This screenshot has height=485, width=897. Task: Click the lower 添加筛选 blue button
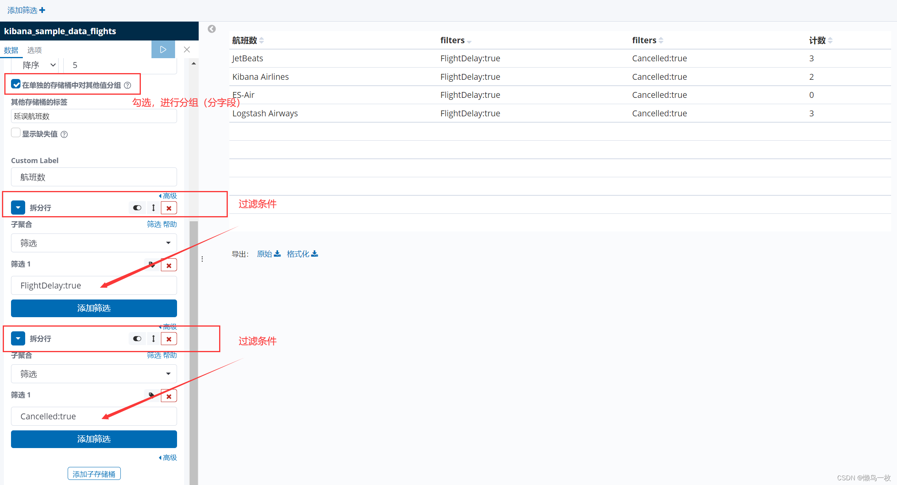(94, 439)
